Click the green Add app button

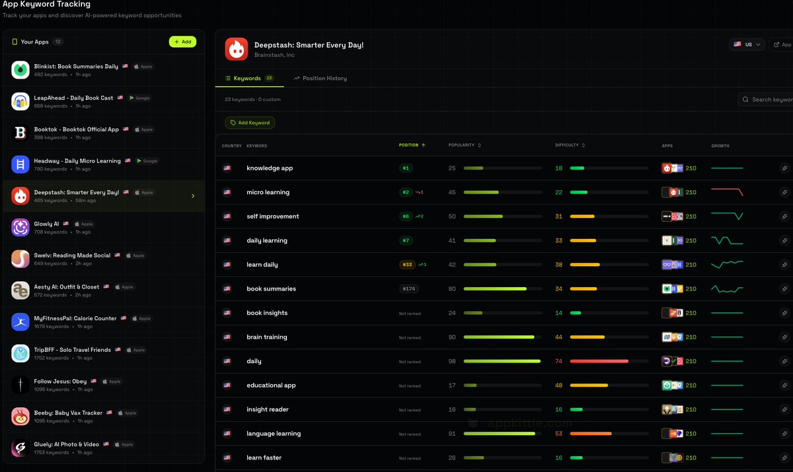[x=182, y=42]
